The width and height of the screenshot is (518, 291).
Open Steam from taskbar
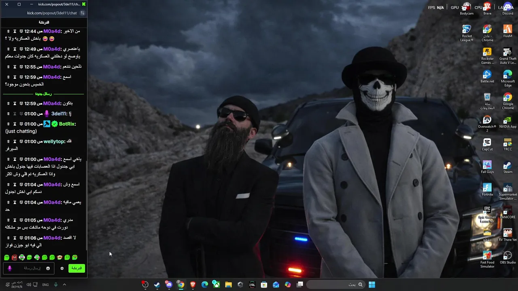point(157,285)
